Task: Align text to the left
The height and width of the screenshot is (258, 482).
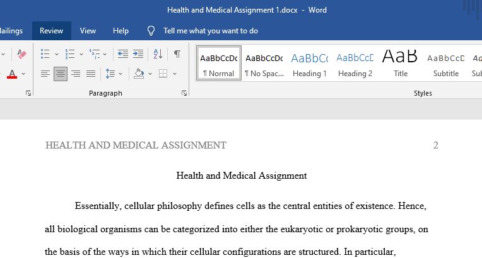Action: coord(45,74)
